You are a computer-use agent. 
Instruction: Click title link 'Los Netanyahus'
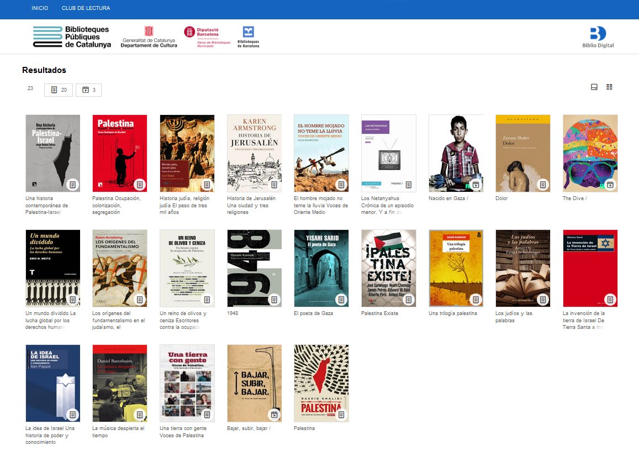click(388, 205)
